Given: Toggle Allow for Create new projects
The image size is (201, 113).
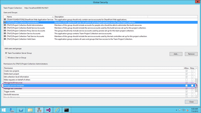Looking at the screenshot, I should pos(186,71).
